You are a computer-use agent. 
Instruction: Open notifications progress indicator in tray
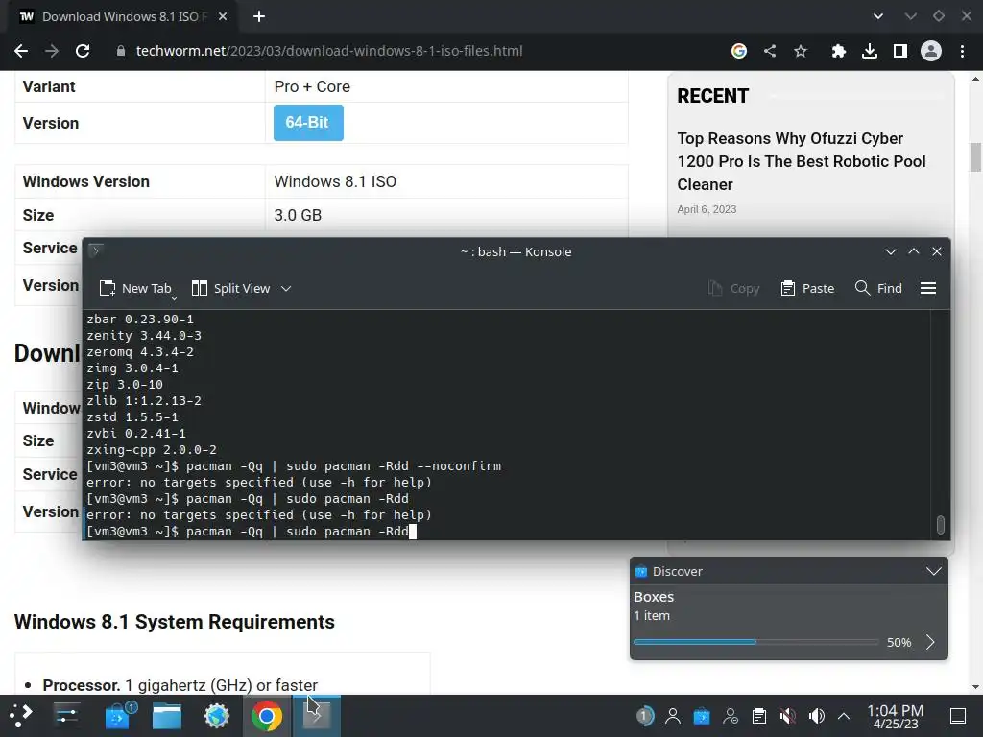(x=644, y=716)
